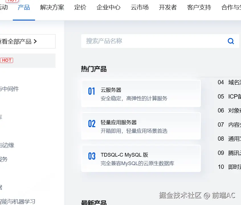Select 定价 in the top navigation
Viewport: 241px width, 205px height.
(x=80, y=7)
